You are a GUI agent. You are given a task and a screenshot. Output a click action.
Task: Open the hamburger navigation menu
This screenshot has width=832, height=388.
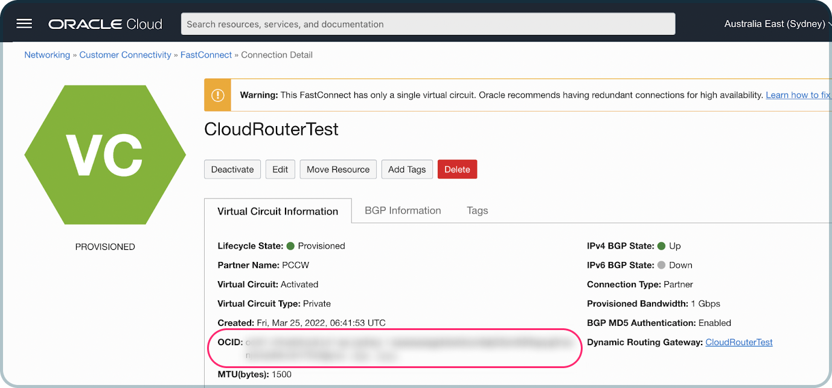(24, 24)
